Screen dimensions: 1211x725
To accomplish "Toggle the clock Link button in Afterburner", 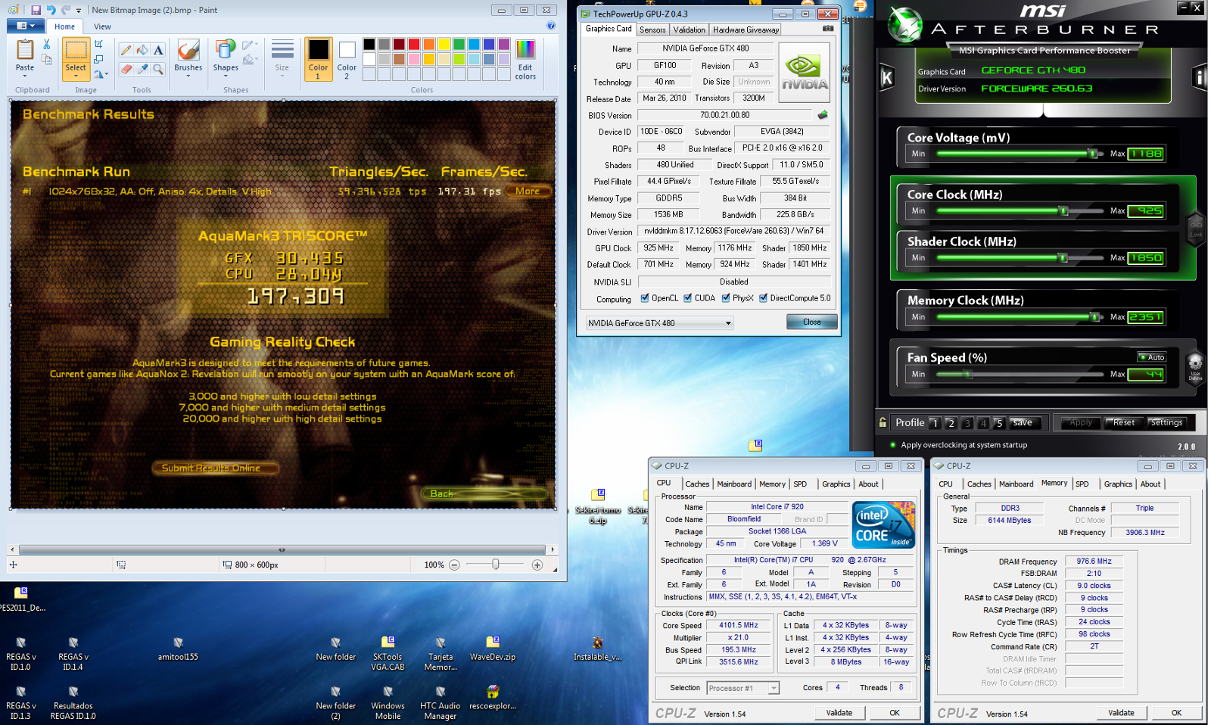I will pyautogui.click(x=1196, y=228).
